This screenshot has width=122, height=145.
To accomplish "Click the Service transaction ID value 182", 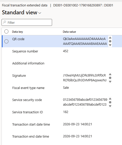I will tap(66, 112).
